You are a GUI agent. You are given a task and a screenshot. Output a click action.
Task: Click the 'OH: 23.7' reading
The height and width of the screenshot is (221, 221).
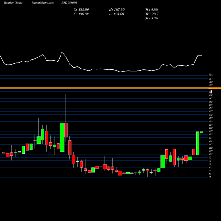click(x=152, y=14)
